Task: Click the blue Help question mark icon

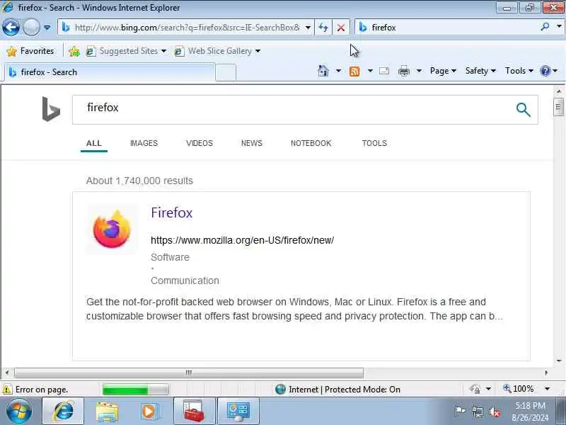Action: click(x=545, y=71)
